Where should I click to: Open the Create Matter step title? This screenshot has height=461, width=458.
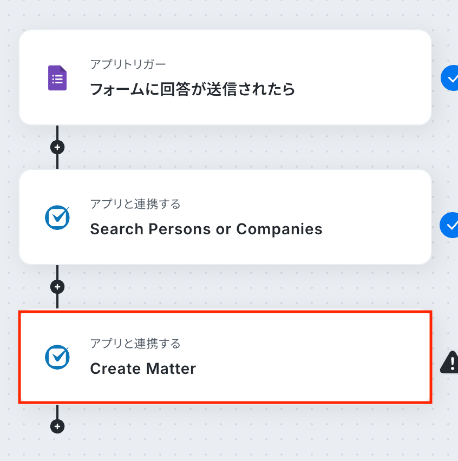click(x=143, y=369)
